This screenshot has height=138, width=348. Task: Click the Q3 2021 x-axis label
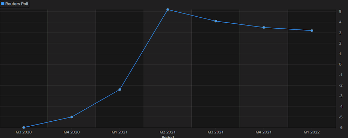[216, 132]
